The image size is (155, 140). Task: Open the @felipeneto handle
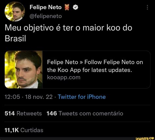coord(45,16)
